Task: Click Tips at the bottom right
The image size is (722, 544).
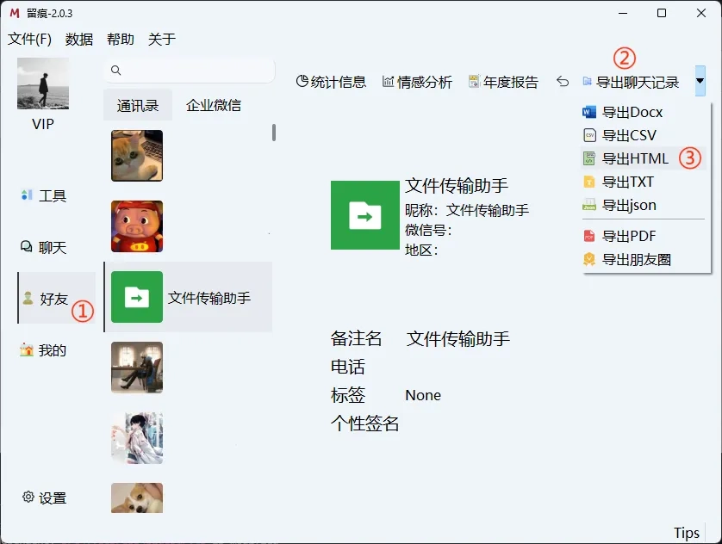Action: click(x=687, y=533)
